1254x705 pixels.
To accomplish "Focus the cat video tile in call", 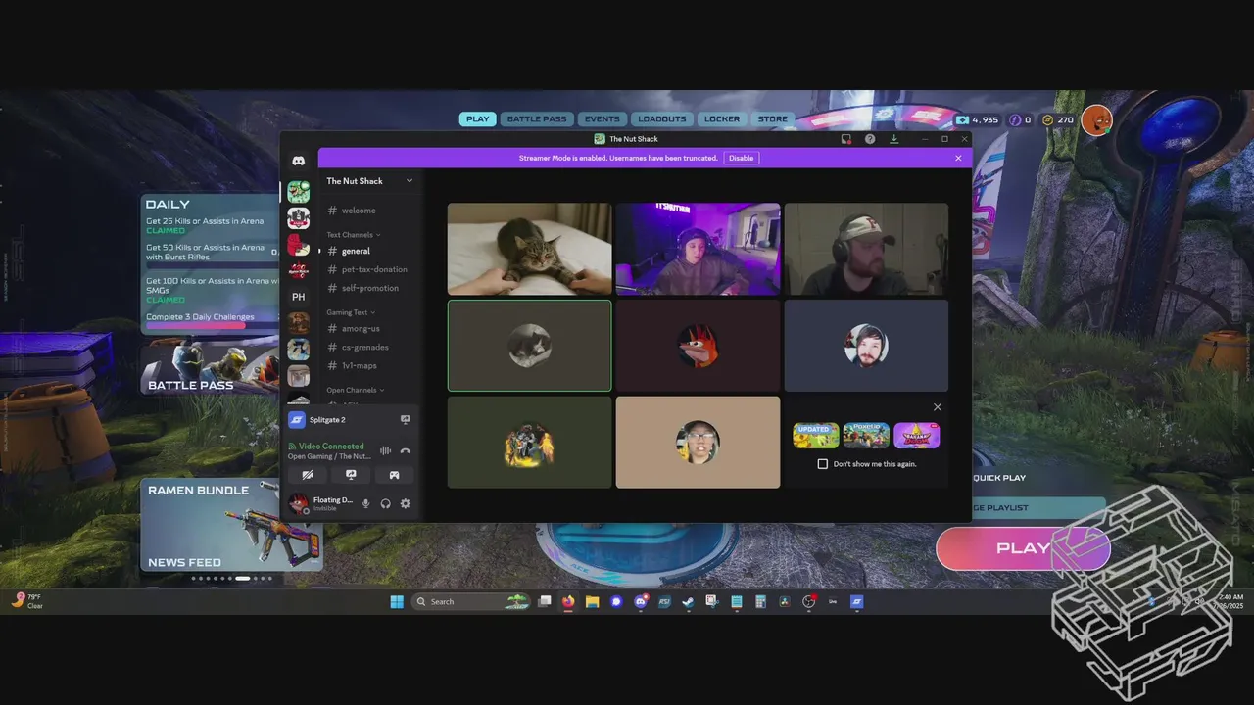I will click(x=529, y=249).
